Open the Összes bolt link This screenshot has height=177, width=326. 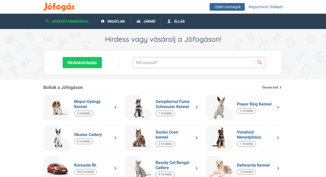point(270,87)
